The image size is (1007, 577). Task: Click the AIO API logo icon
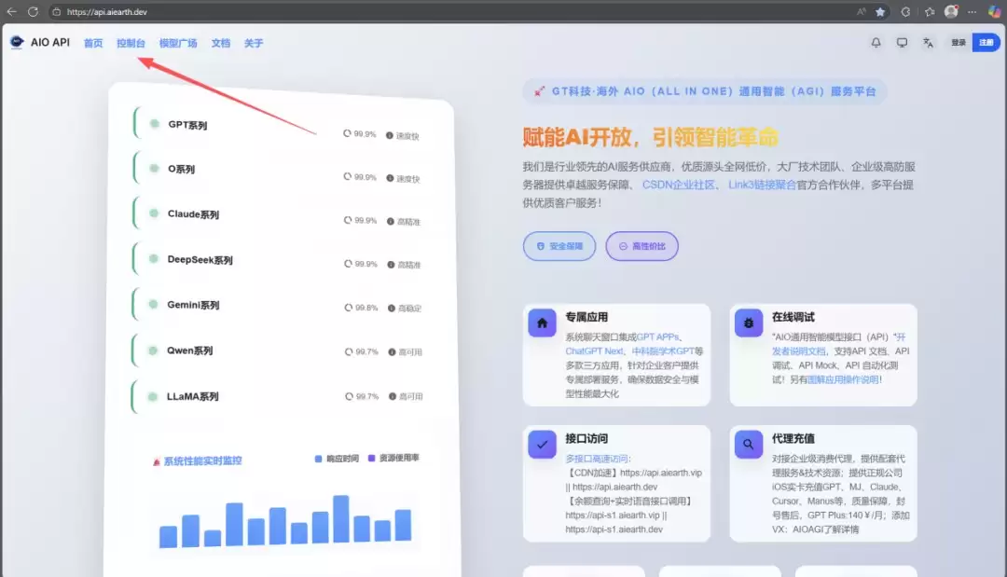(x=17, y=42)
